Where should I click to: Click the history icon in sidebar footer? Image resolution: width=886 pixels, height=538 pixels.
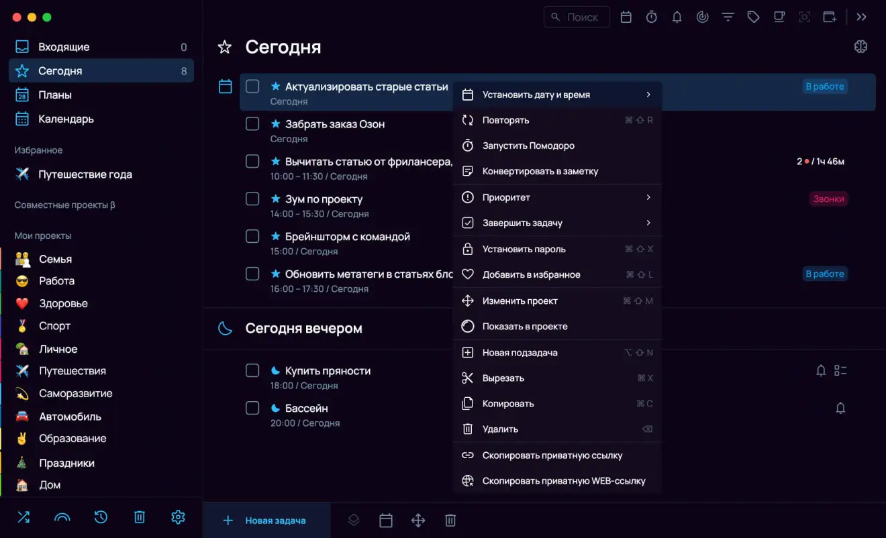pyautogui.click(x=101, y=517)
